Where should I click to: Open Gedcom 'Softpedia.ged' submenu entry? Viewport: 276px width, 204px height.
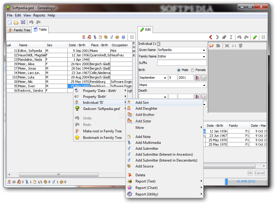(x=100, y=109)
